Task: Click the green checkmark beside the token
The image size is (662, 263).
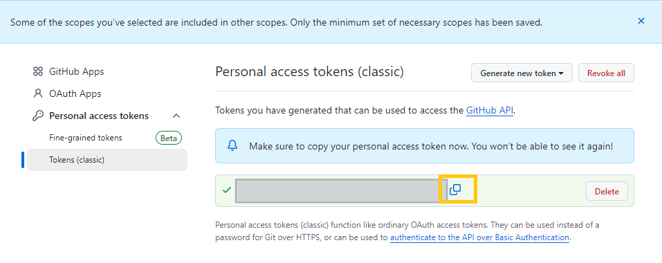Action: click(x=227, y=190)
